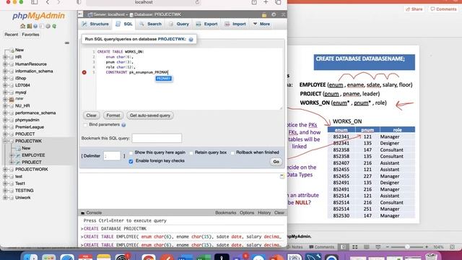This screenshot has height=260, width=462.
Task: Go to phpMyAdmin home icon
Action: pyautogui.click(x=22, y=26)
